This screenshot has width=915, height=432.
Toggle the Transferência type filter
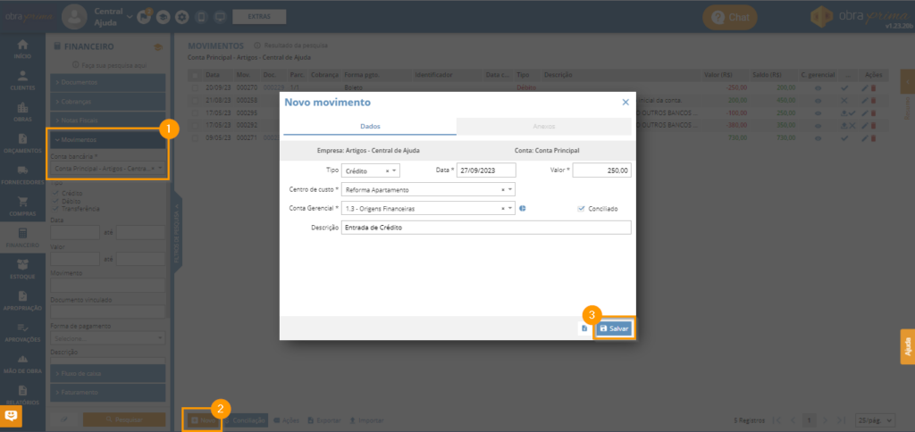coord(55,208)
